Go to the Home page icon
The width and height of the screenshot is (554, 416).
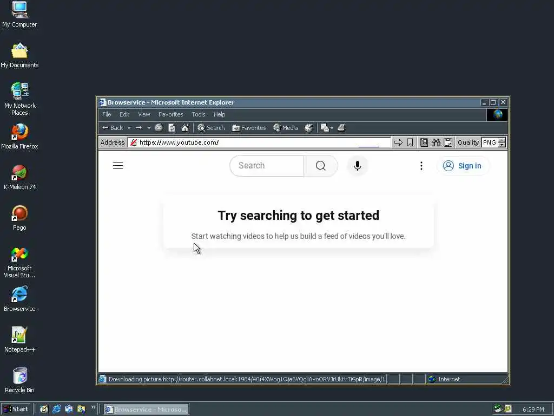185,128
